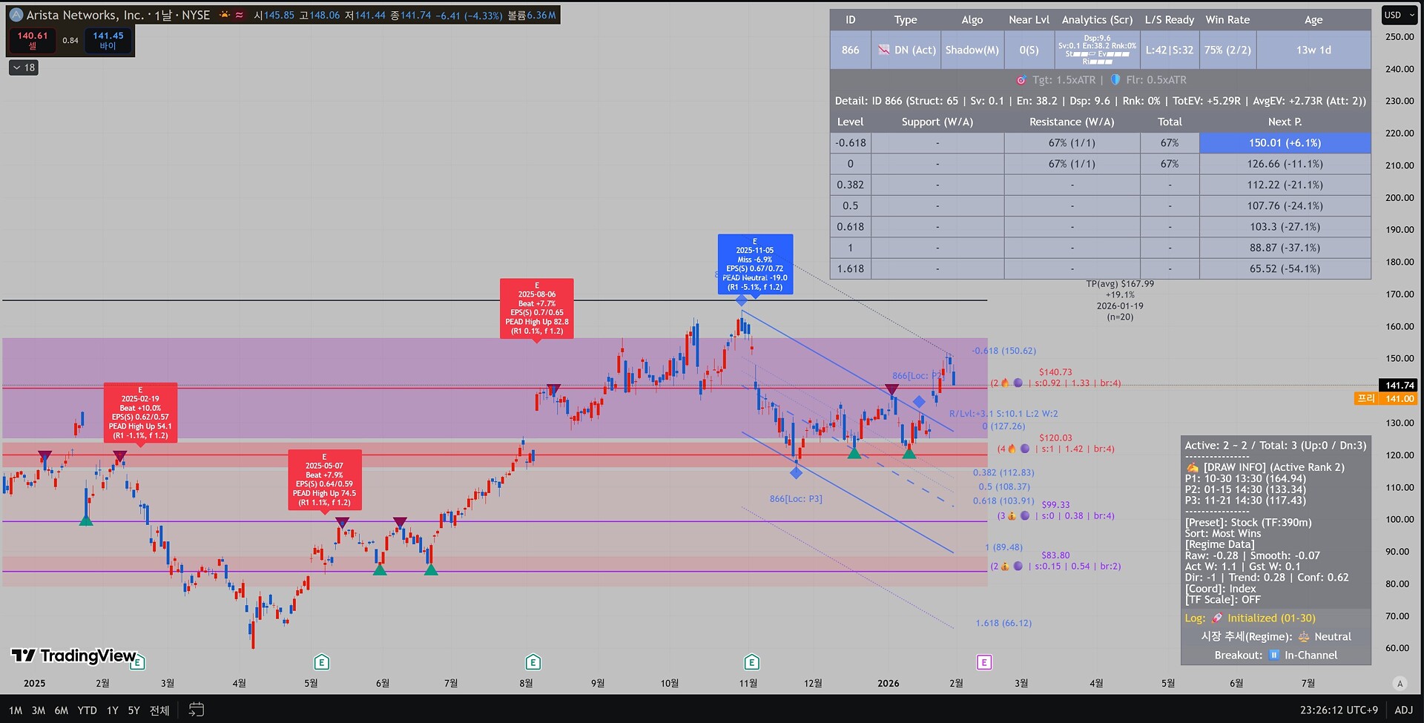Image resolution: width=1424 pixels, height=723 pixels.
Task: Click the sun market-status icon beside NYSE
Action: (x=224, y=15)
